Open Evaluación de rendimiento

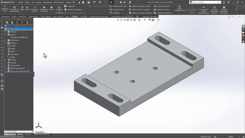pyautogui.click(x=59, y=10)
